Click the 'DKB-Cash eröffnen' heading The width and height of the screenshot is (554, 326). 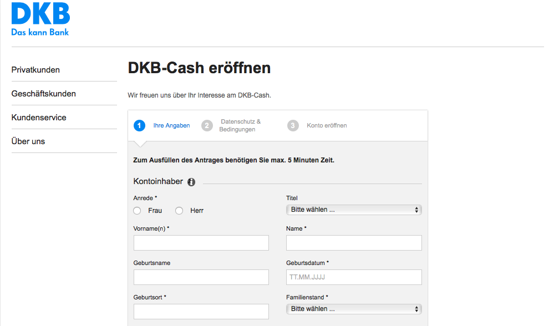[199, 68]
